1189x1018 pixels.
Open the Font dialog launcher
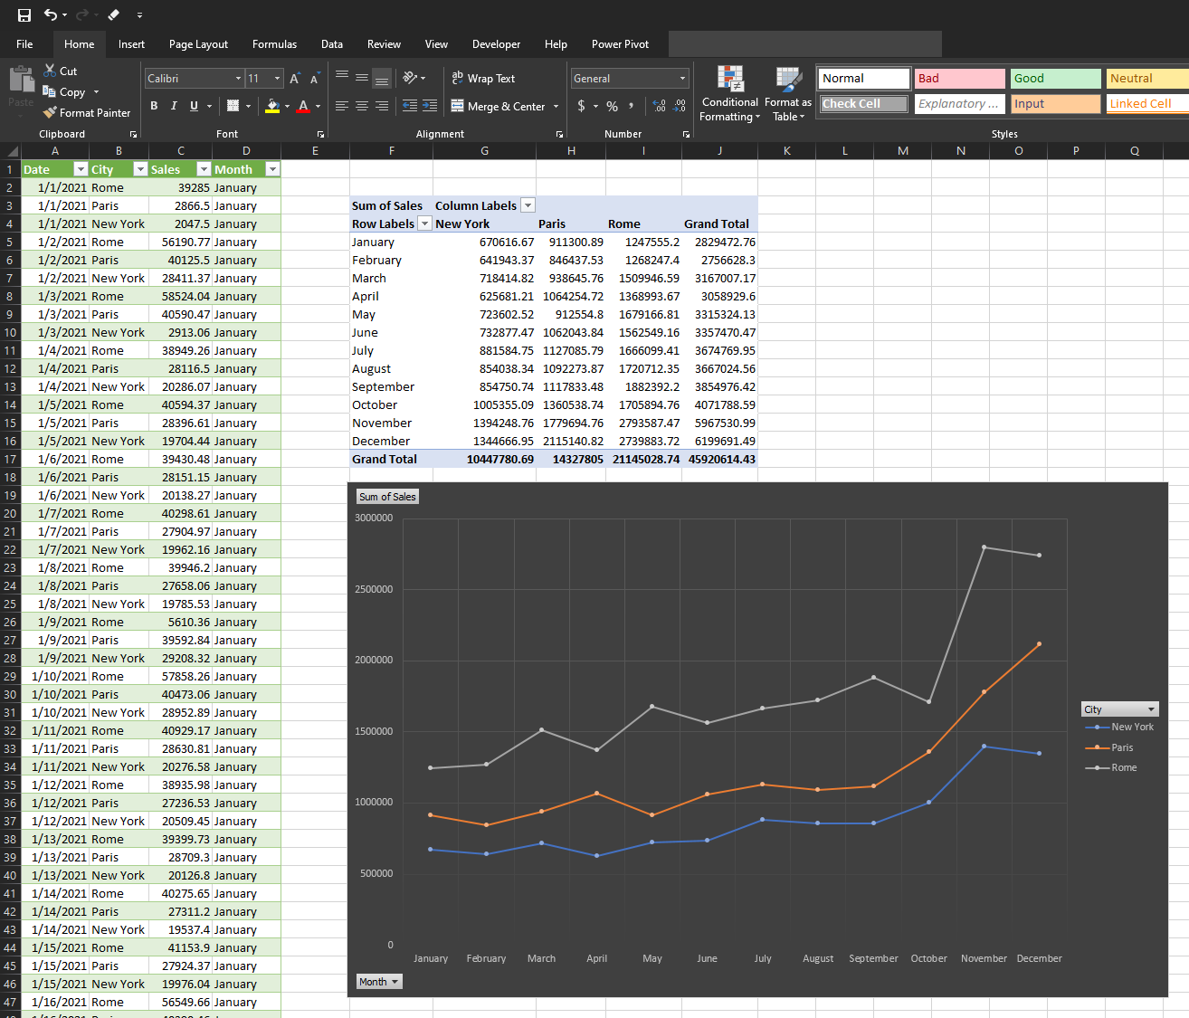click(x=320, y=134)
